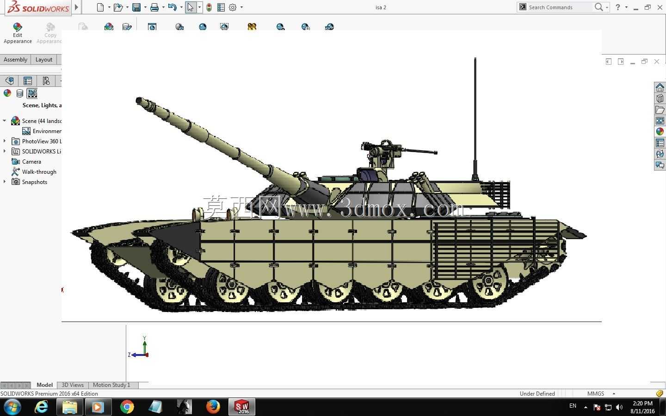Viewport: 666px width, 416px height.
Task: Select the View Scene, Lights, and Cameras icon
Action: click(x=32, y=93)
